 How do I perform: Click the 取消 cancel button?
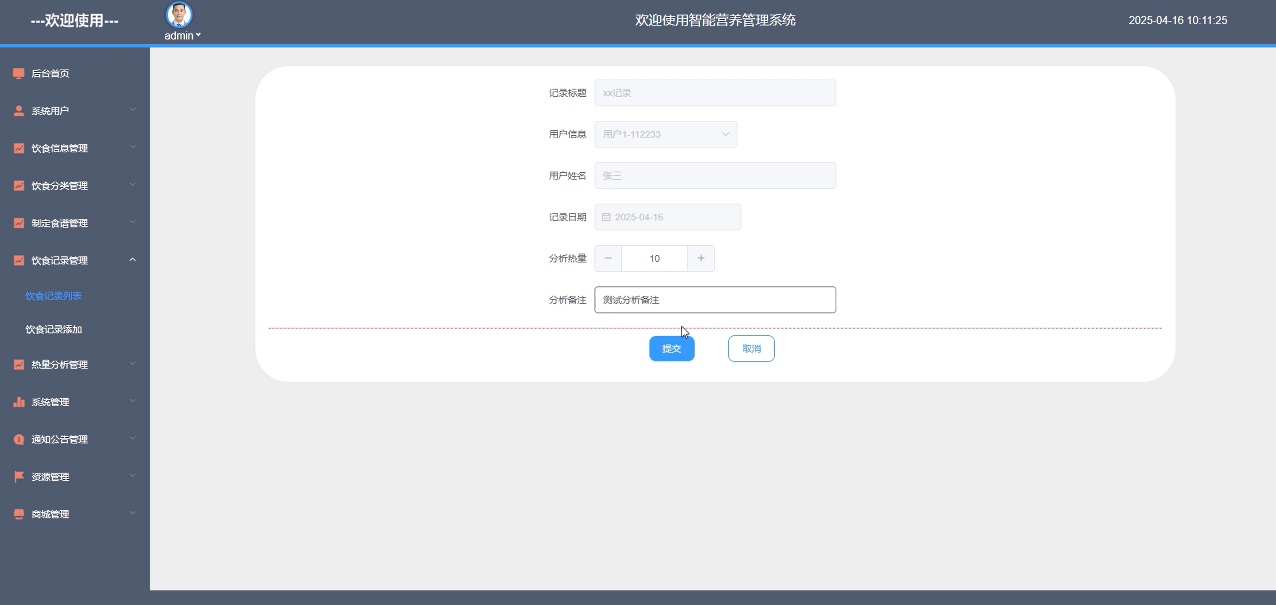(x=751, y=349)
